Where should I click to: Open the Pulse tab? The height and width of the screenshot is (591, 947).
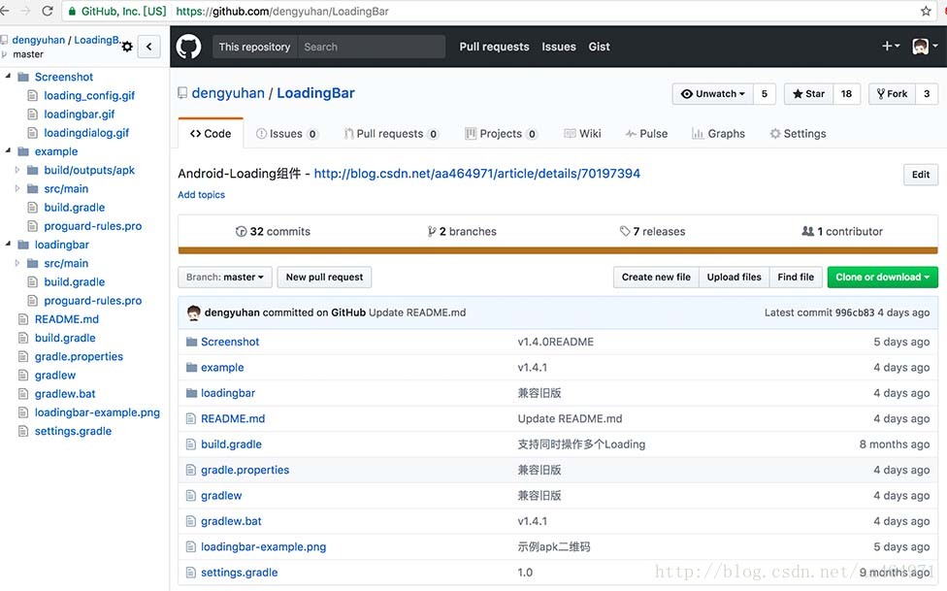coord(646,134)
